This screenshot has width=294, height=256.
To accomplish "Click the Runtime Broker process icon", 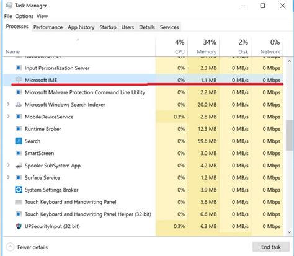I will click(x=19, y=129).
